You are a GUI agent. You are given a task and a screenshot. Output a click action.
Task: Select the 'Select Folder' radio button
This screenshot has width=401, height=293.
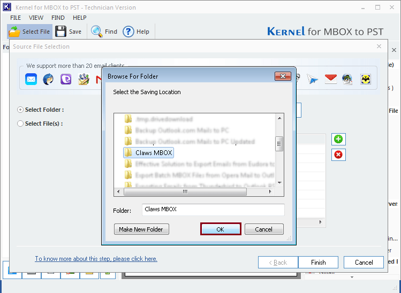(x=20, y=110)
